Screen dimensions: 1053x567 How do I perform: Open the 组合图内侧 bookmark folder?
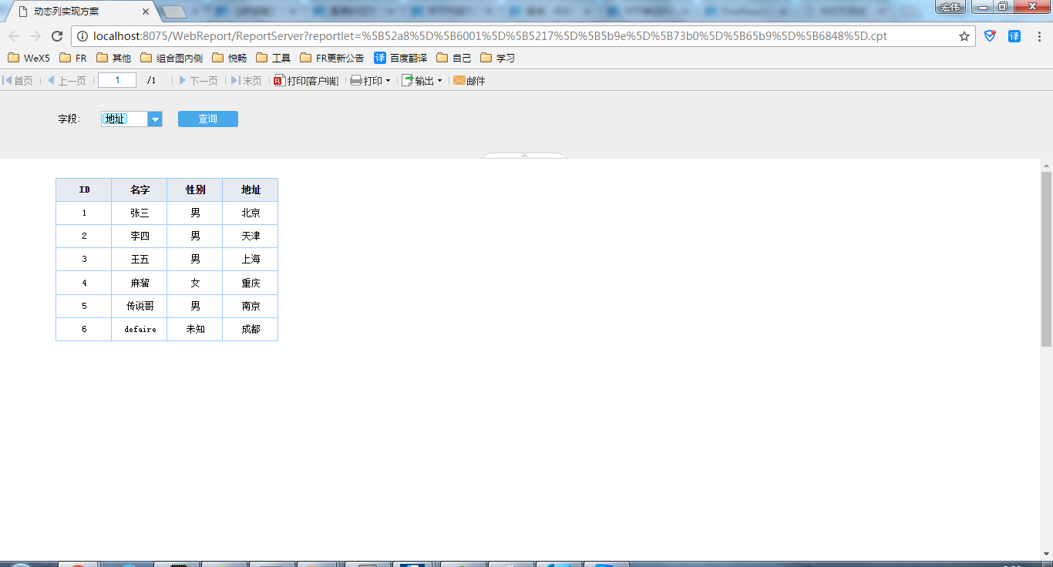click(x=171, y=58)
